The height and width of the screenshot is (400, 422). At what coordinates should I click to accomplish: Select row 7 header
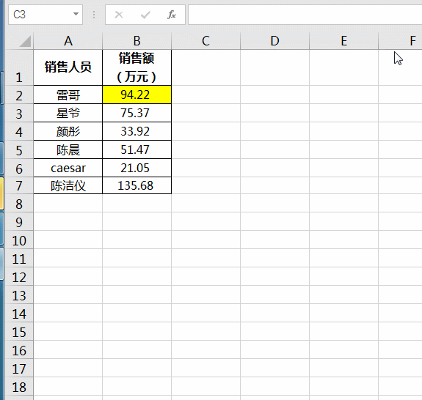[x=19, y=185]
